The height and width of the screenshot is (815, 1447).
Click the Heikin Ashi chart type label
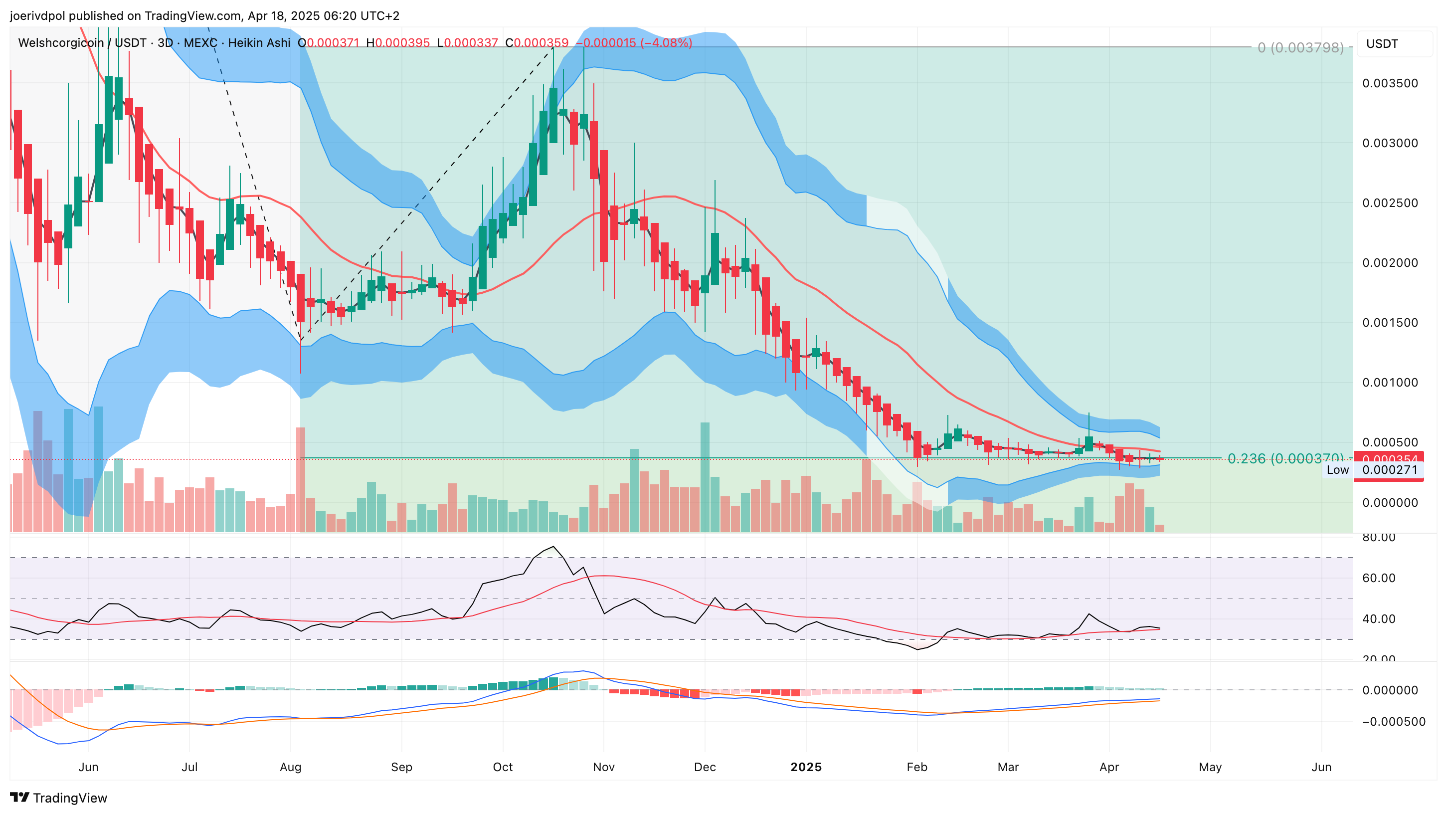click(x=259, y=43)
